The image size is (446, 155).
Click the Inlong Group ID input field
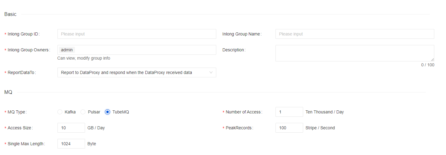137,34
